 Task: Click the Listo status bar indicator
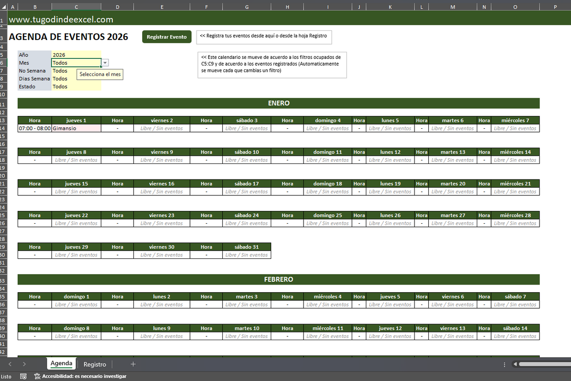pyautogui.click(x=6, y=376)
